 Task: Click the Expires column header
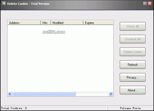tap(98, 23)
